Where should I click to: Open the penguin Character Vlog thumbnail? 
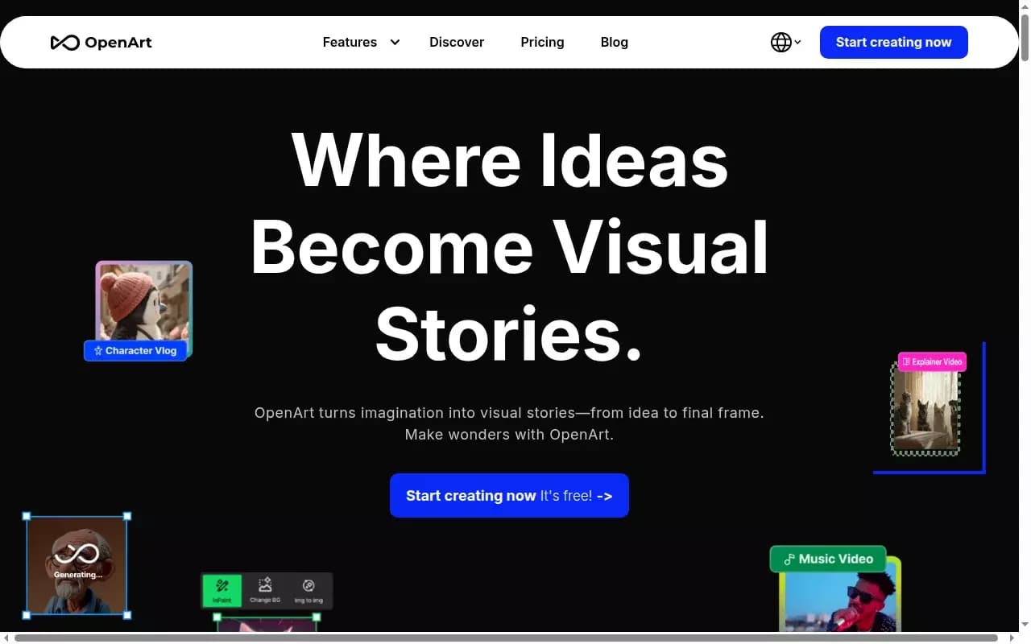[144, 302]
